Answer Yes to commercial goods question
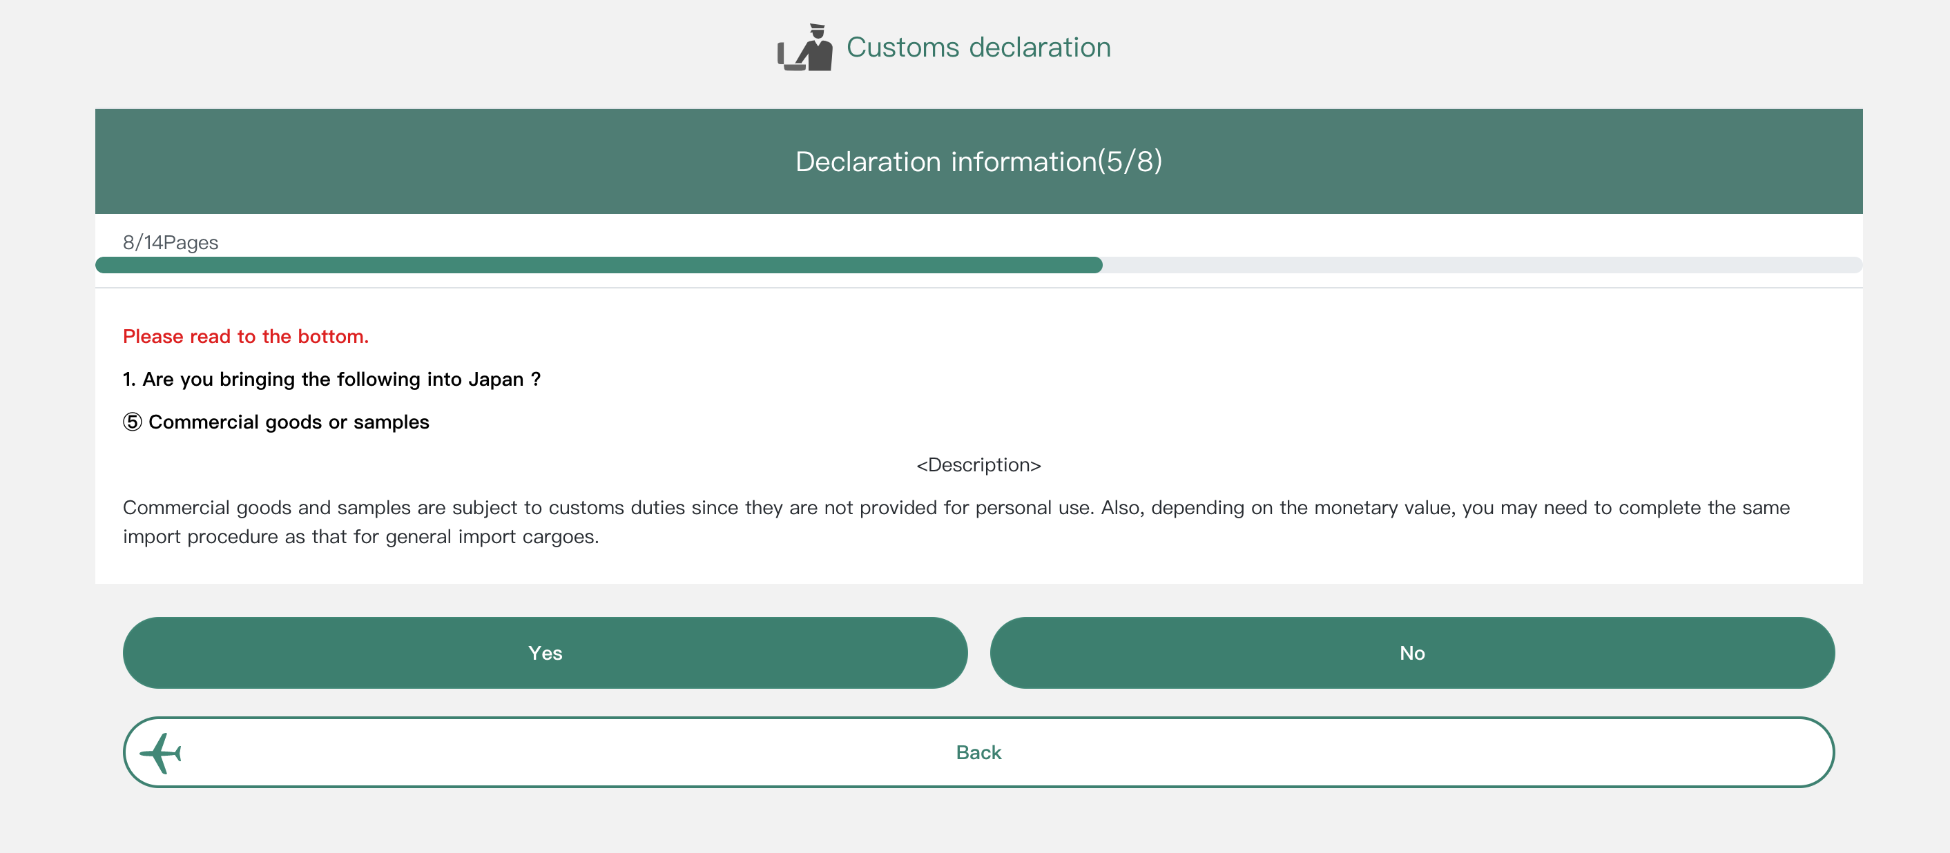Image resolution: width=1950 pixels, height=853 pixels. point(545,652)
